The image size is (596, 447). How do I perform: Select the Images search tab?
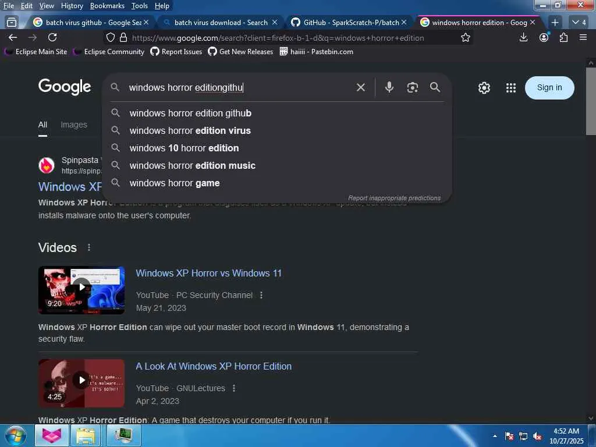[x=74, y=125]
